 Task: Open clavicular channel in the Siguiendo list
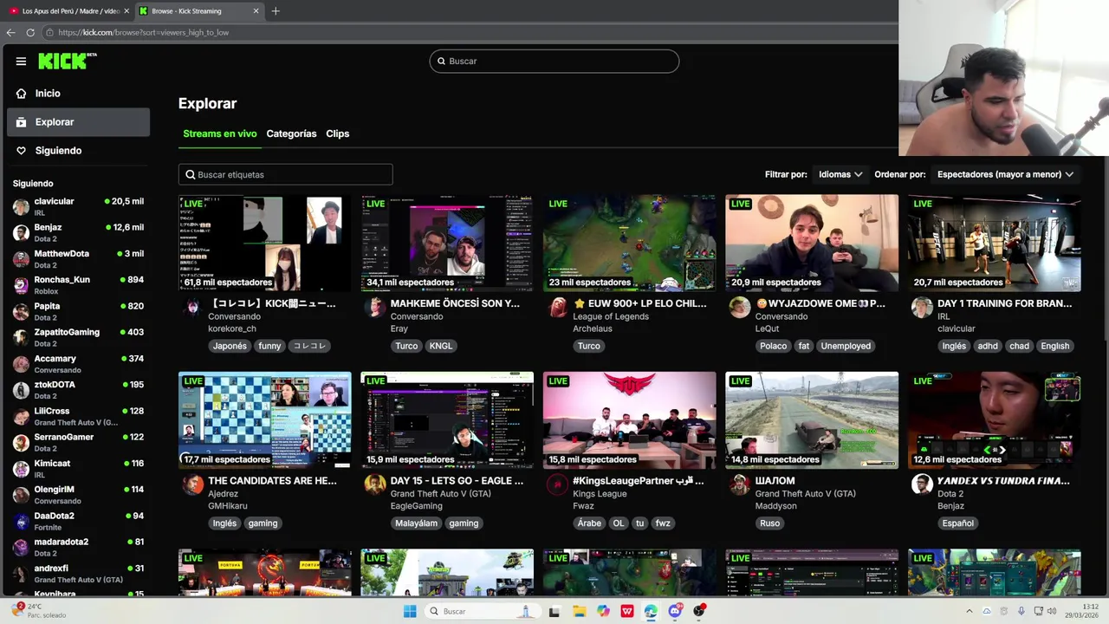78,206
